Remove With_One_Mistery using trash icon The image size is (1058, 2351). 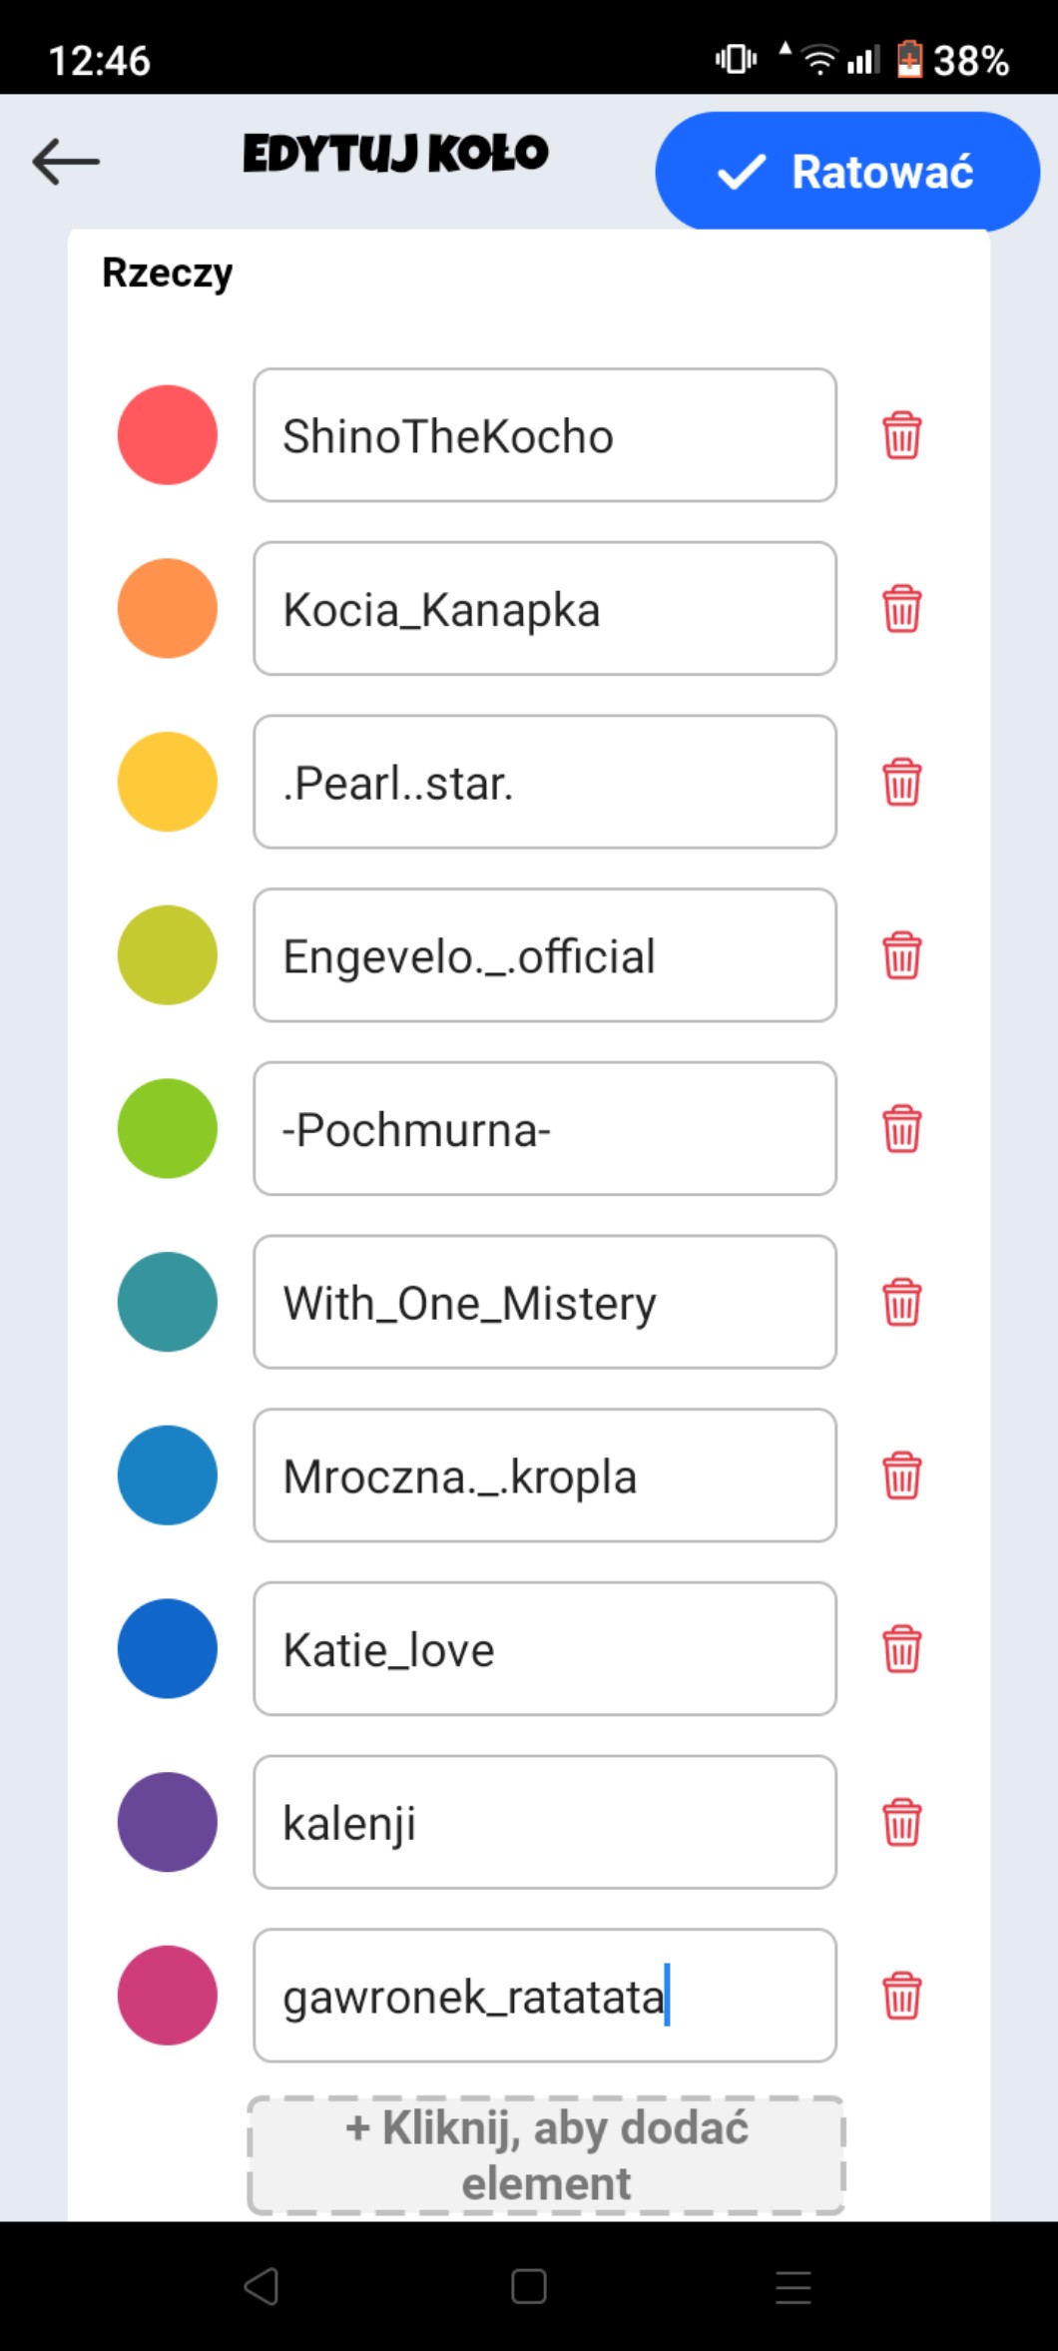[901, 1302]
